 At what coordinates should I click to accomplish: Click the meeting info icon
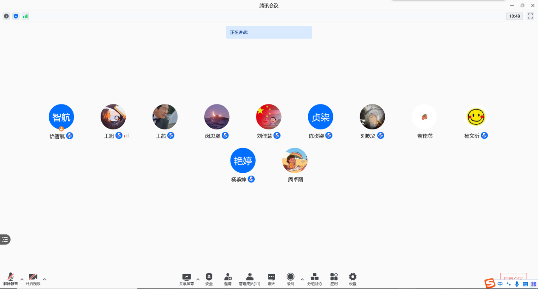click(6, 16)
